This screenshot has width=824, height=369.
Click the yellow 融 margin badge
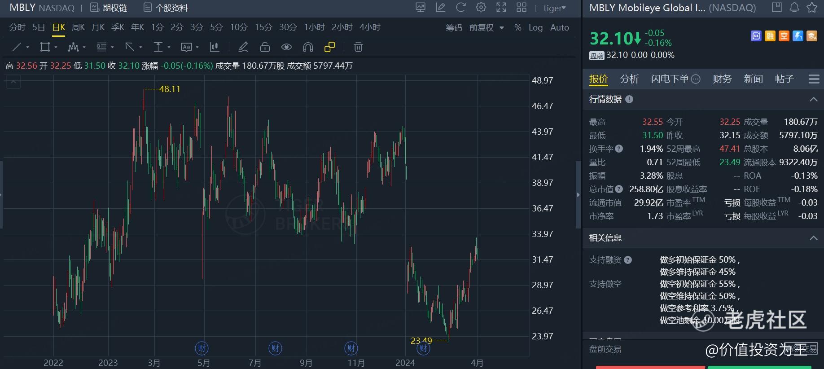770,36
